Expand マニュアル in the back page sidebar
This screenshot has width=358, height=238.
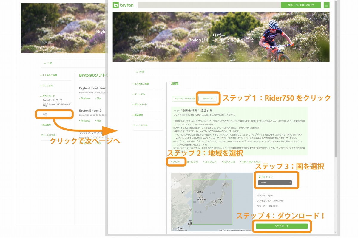coord(47,86)
